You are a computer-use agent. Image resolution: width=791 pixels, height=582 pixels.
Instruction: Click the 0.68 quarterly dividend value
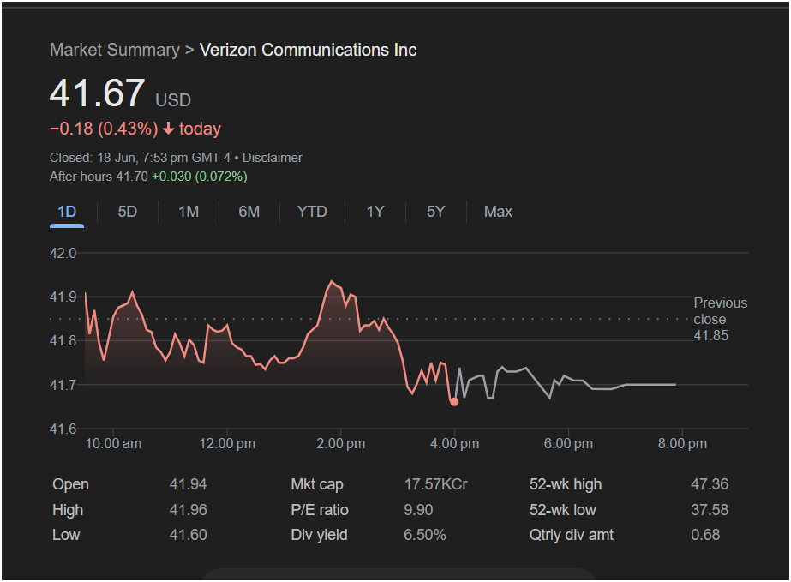(x=705, y=535)
